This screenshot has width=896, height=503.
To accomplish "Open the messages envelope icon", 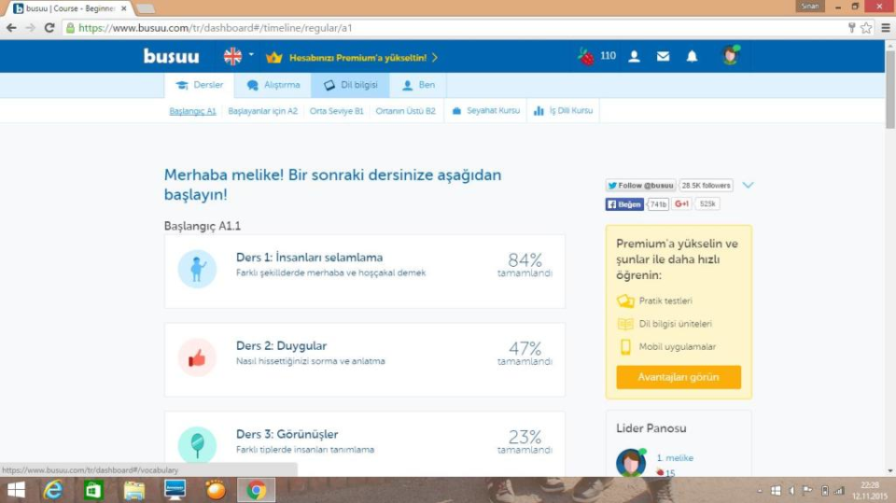I will (663, 56).
